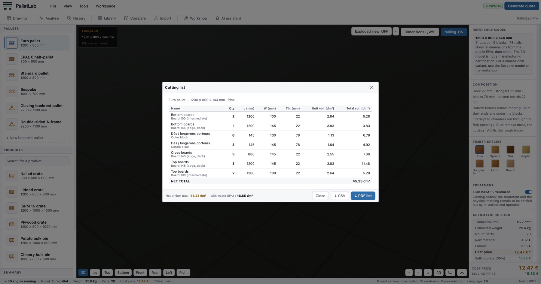
Task: Expand the Exploded view dropdown arrow
Action: (396, 31)
